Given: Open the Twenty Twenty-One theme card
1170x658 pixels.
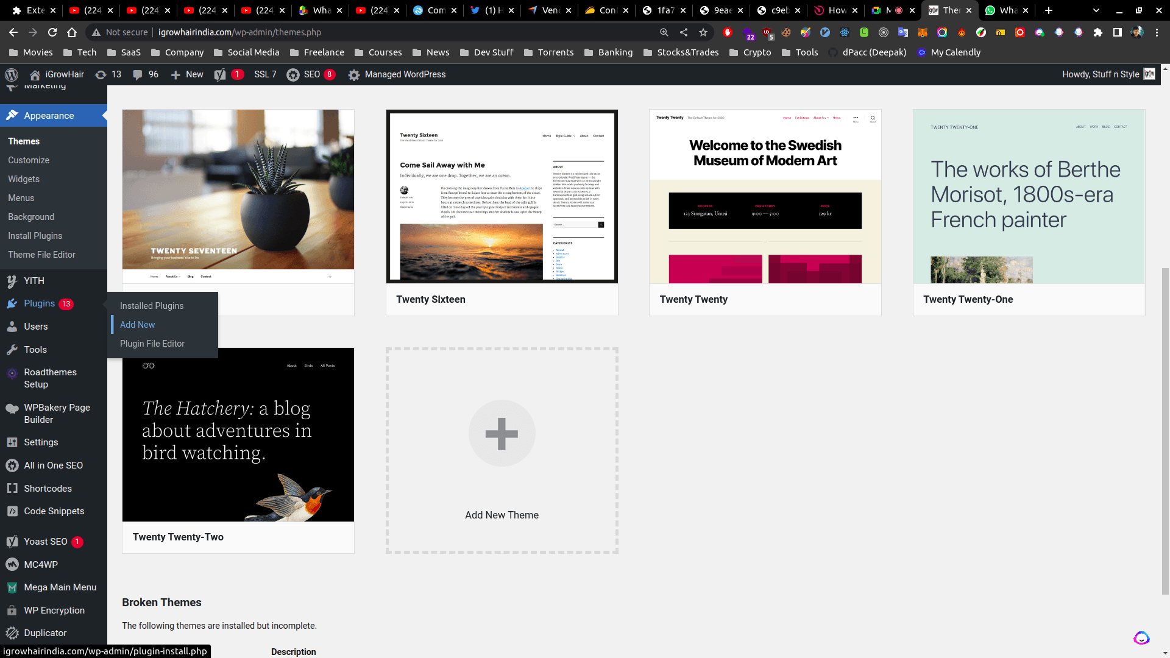Looking at the screenshot, I should [x=1028, y=212].
